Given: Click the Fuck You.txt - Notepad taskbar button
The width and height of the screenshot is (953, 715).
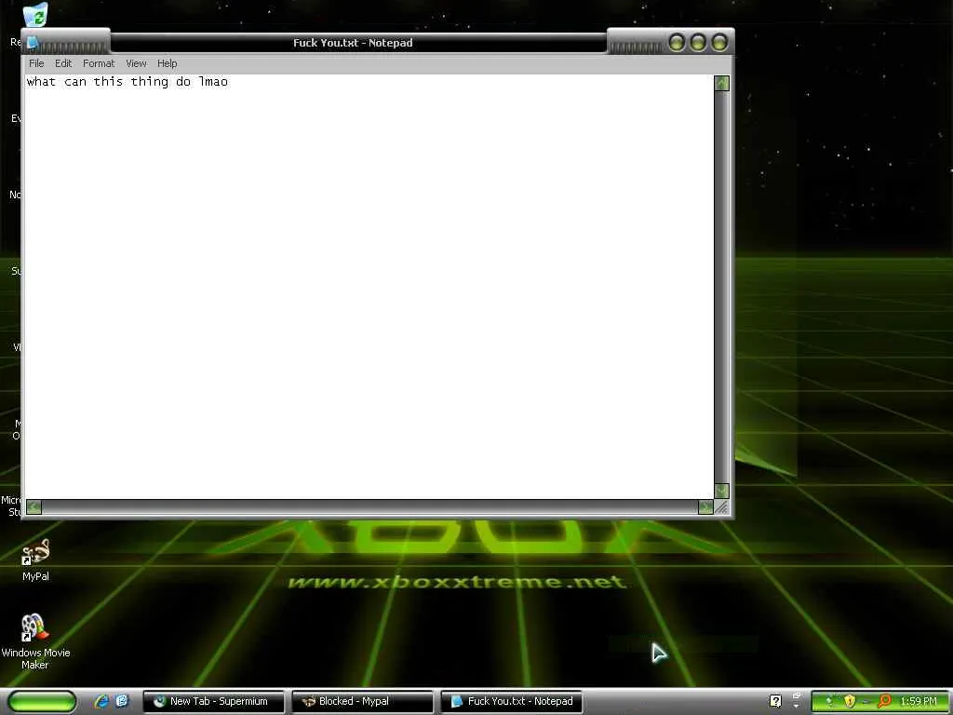Looking at the screenshot, I should click(511, 701).
